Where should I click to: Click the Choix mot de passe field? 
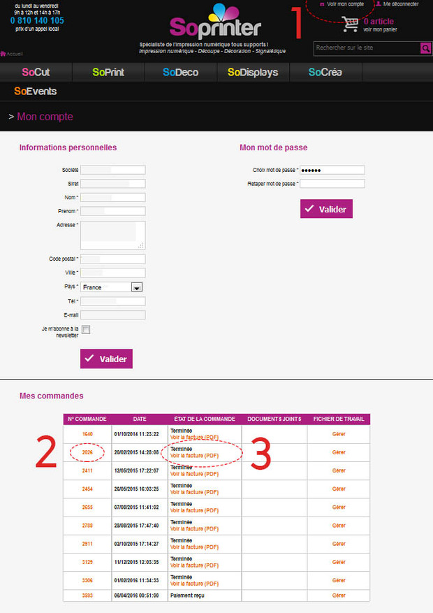[332, 170]
